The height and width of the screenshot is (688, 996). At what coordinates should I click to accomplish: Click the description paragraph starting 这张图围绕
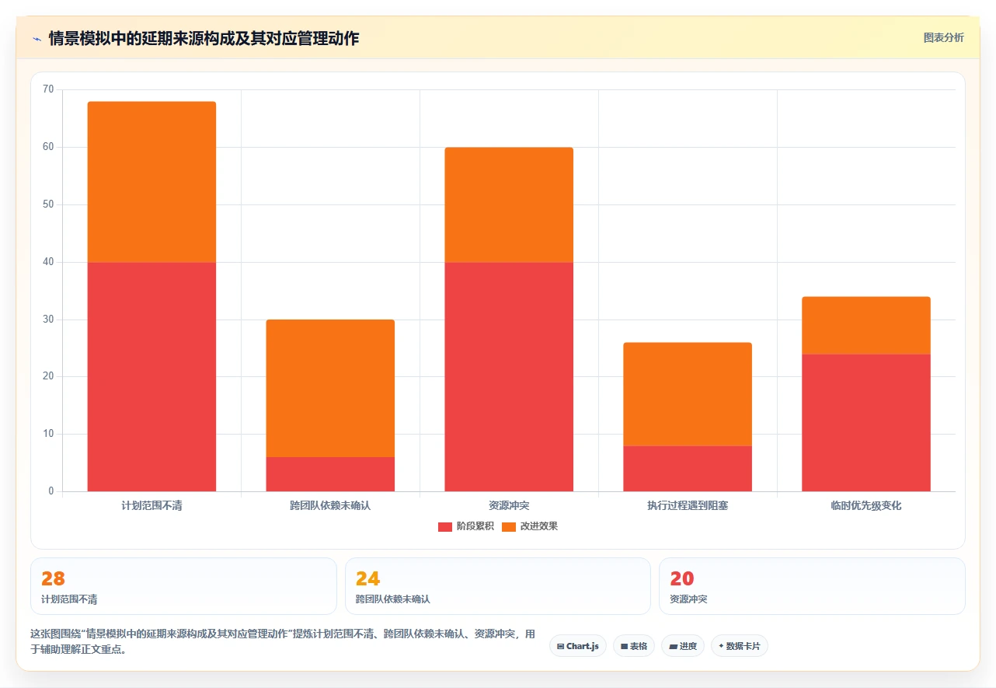[x=283, y=642]
